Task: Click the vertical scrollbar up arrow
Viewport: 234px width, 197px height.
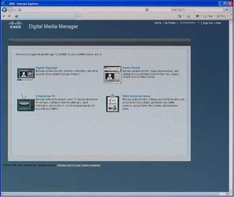Action: (231, 23)
